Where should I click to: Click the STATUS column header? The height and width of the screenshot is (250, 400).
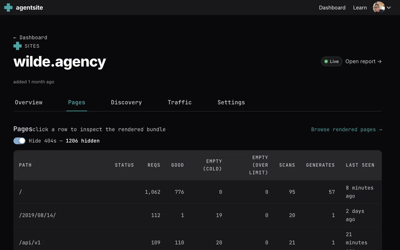(x=124, y=165)
